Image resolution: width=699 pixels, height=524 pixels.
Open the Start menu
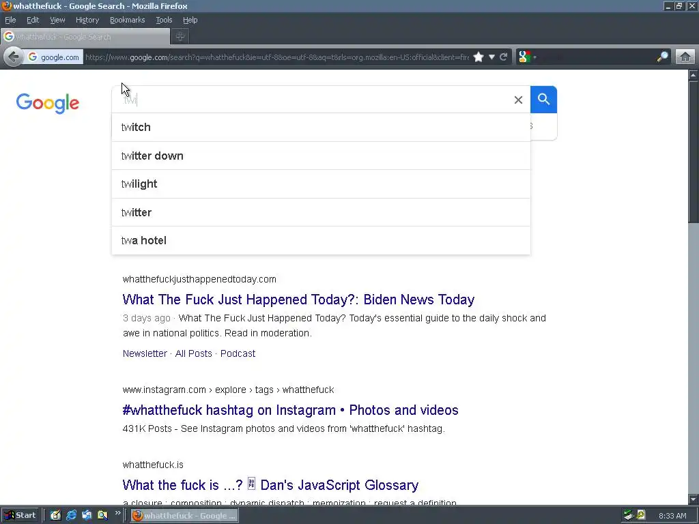[20, 516]
